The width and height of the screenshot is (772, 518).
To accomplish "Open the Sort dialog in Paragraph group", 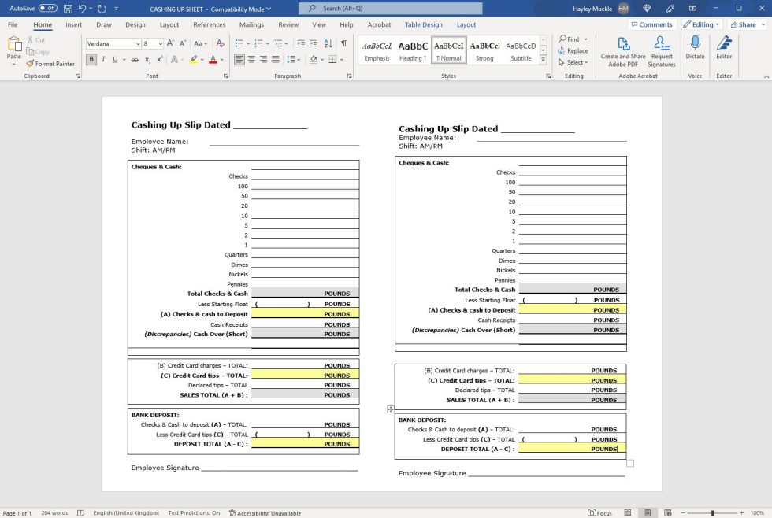I will click(x=328, y=44).
